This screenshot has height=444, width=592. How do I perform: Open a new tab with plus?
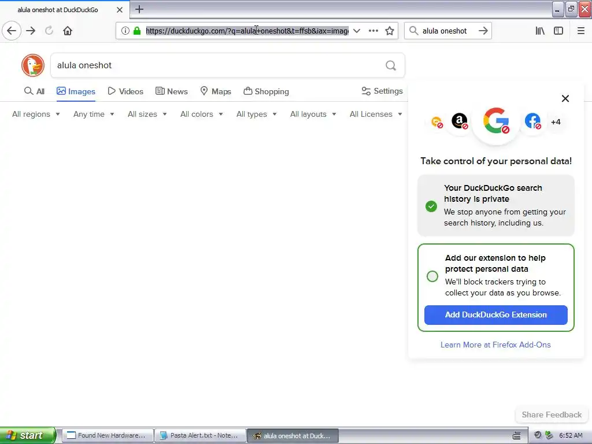[x=139, y=9]
